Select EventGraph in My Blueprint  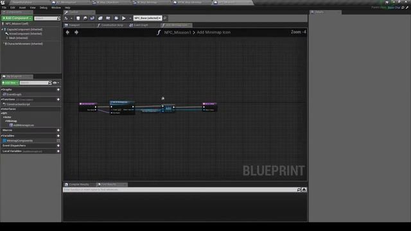pyautogui.click(x=14, y=94)
